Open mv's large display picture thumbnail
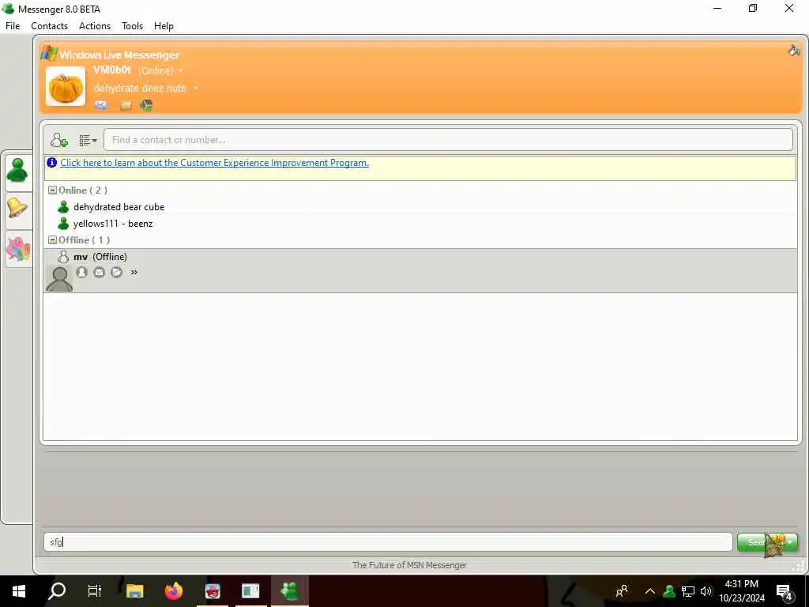The image size is (809, 607). tap(59, 279)
